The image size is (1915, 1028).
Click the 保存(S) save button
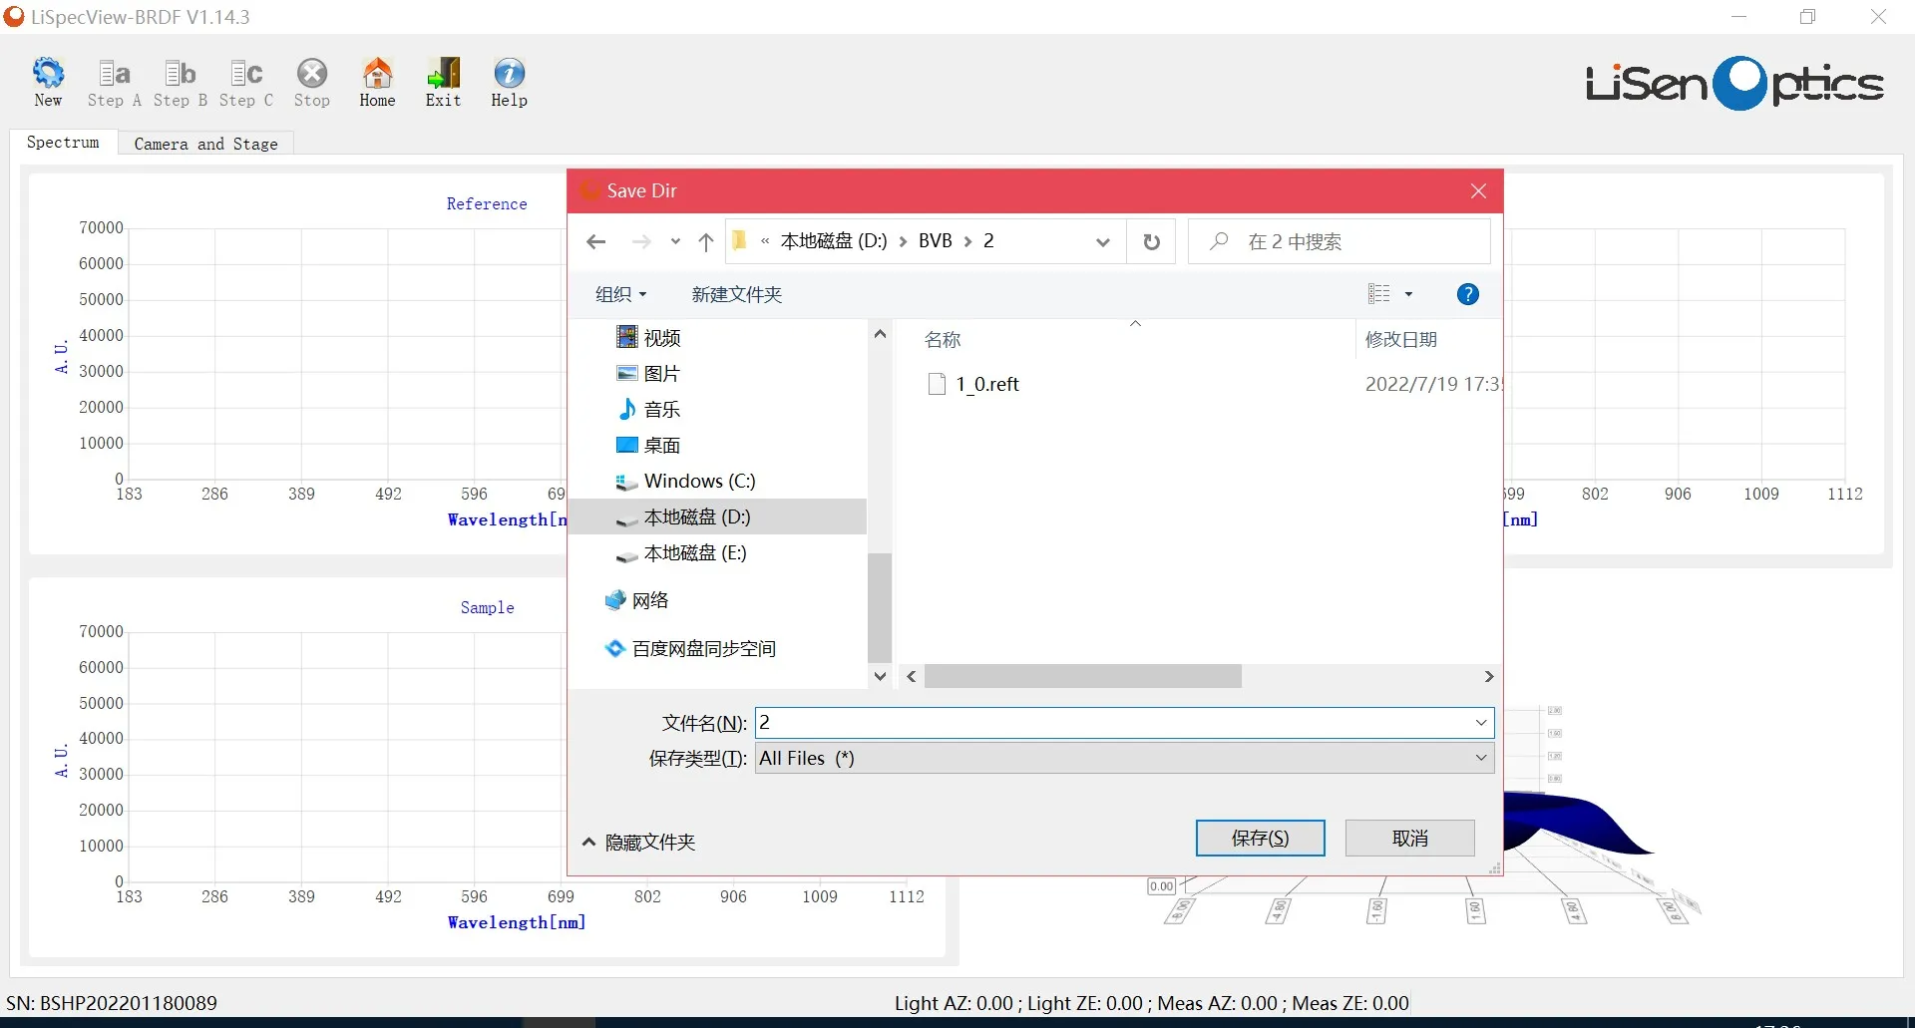pos(1260,839)
